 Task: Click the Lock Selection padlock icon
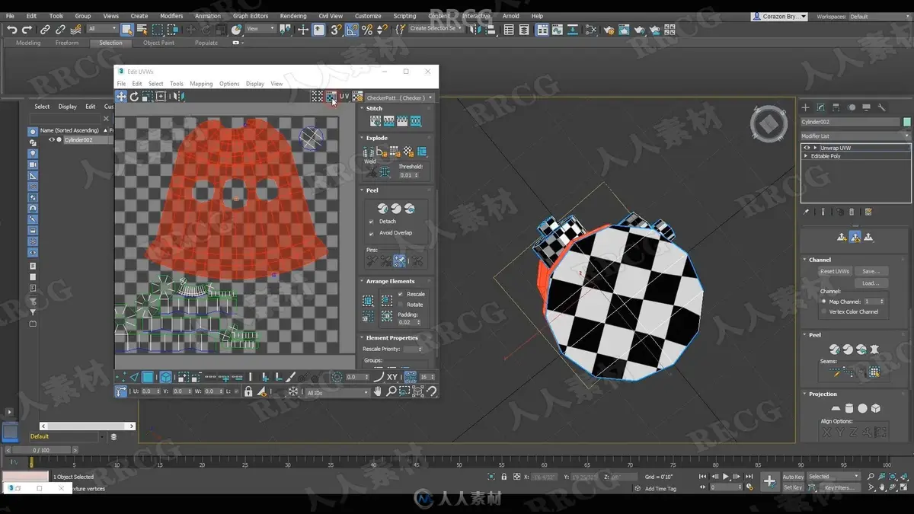pyautogui.click(x=248, y=391)
